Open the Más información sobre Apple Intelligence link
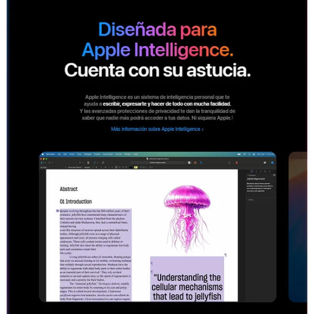The width and height of the screenshot is (314, 314). 157,129
